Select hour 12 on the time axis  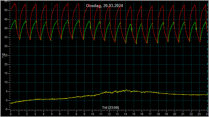pyautogui.click(x=109, y=114)
